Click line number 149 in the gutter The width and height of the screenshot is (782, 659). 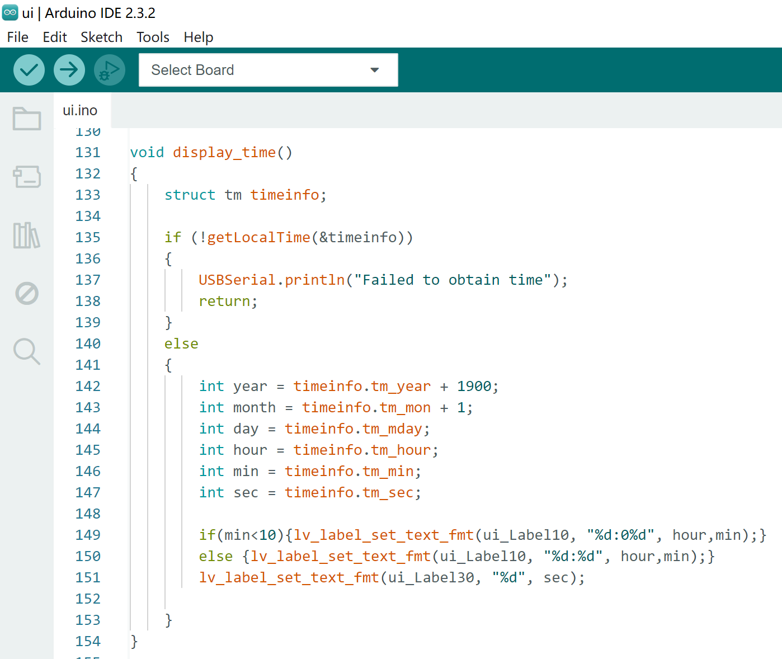(x=88, y=535)
